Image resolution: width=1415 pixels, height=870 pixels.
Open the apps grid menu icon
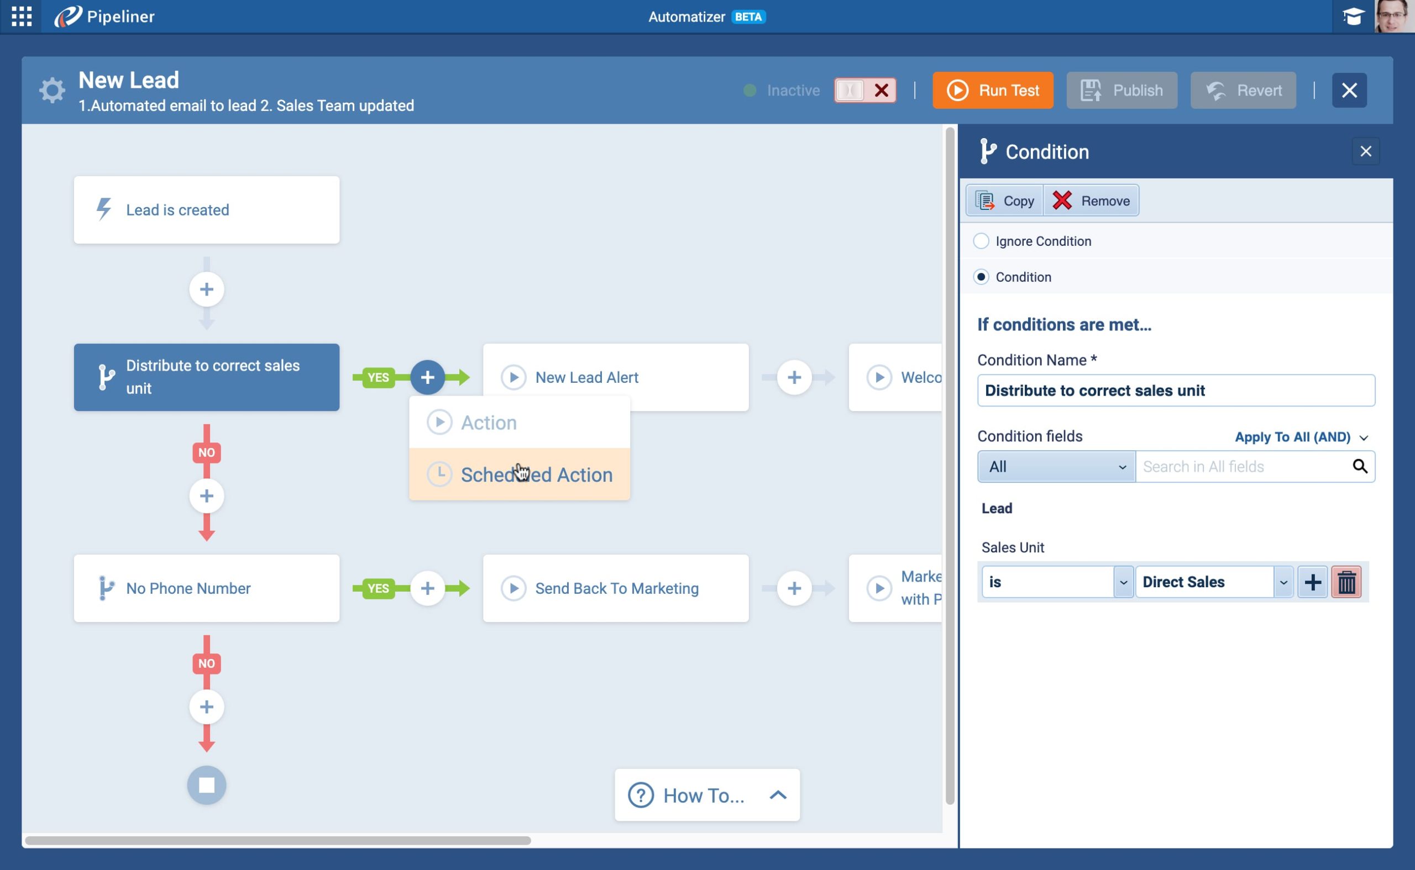click(22, 16)
